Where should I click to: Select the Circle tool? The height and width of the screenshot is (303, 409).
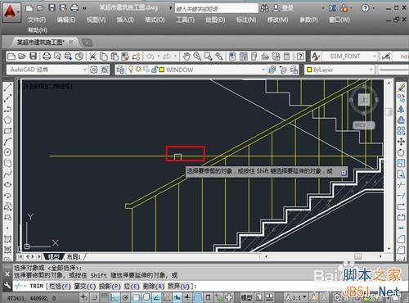coord(7,152)
